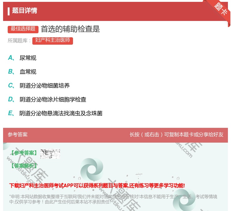Click the 题目详情 header title

click(25, 10)
